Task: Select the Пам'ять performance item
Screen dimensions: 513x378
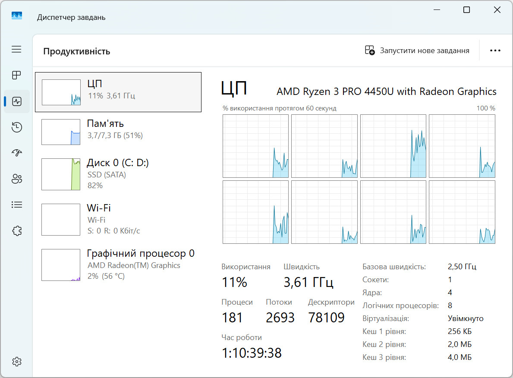Action: (x=118, y=132)
